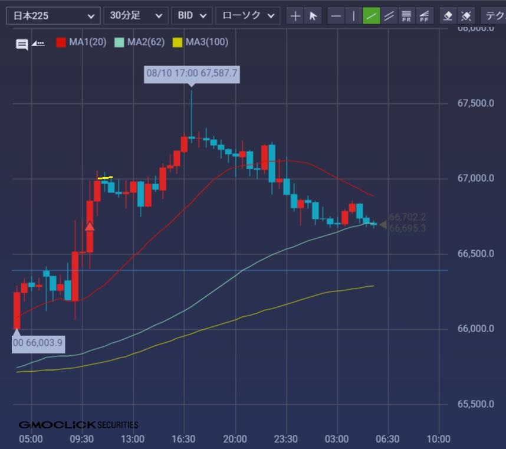Click the yellow MA3(100) color swatch

(x=177, y=42)
